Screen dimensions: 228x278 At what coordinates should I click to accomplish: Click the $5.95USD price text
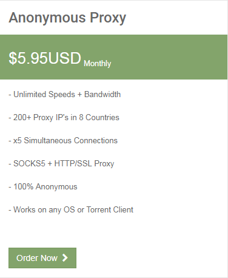(45, 58)
